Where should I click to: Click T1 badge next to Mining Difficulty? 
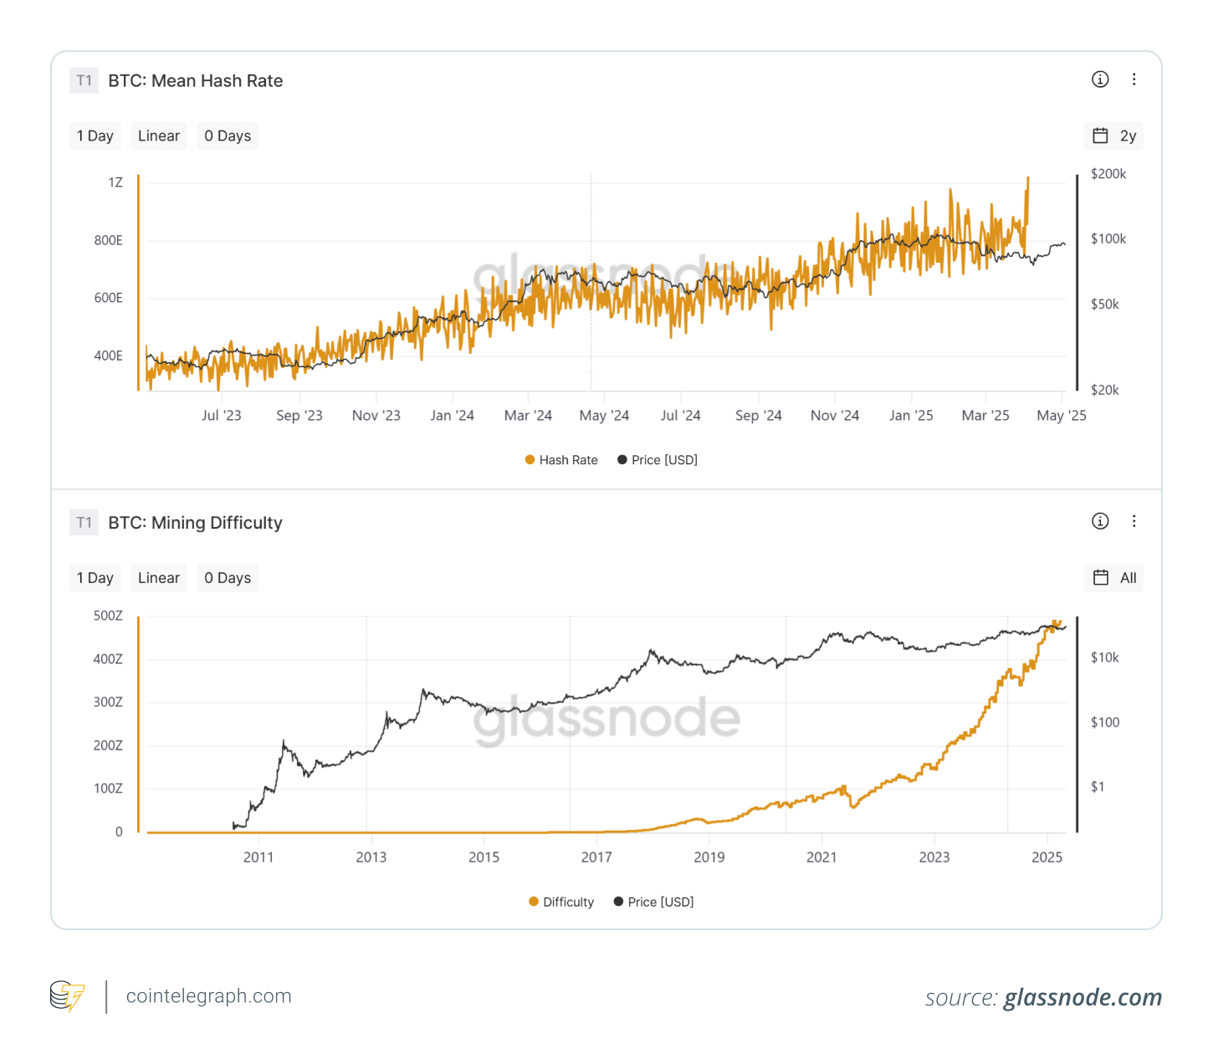pyautogui.click(x=84, y=523)
